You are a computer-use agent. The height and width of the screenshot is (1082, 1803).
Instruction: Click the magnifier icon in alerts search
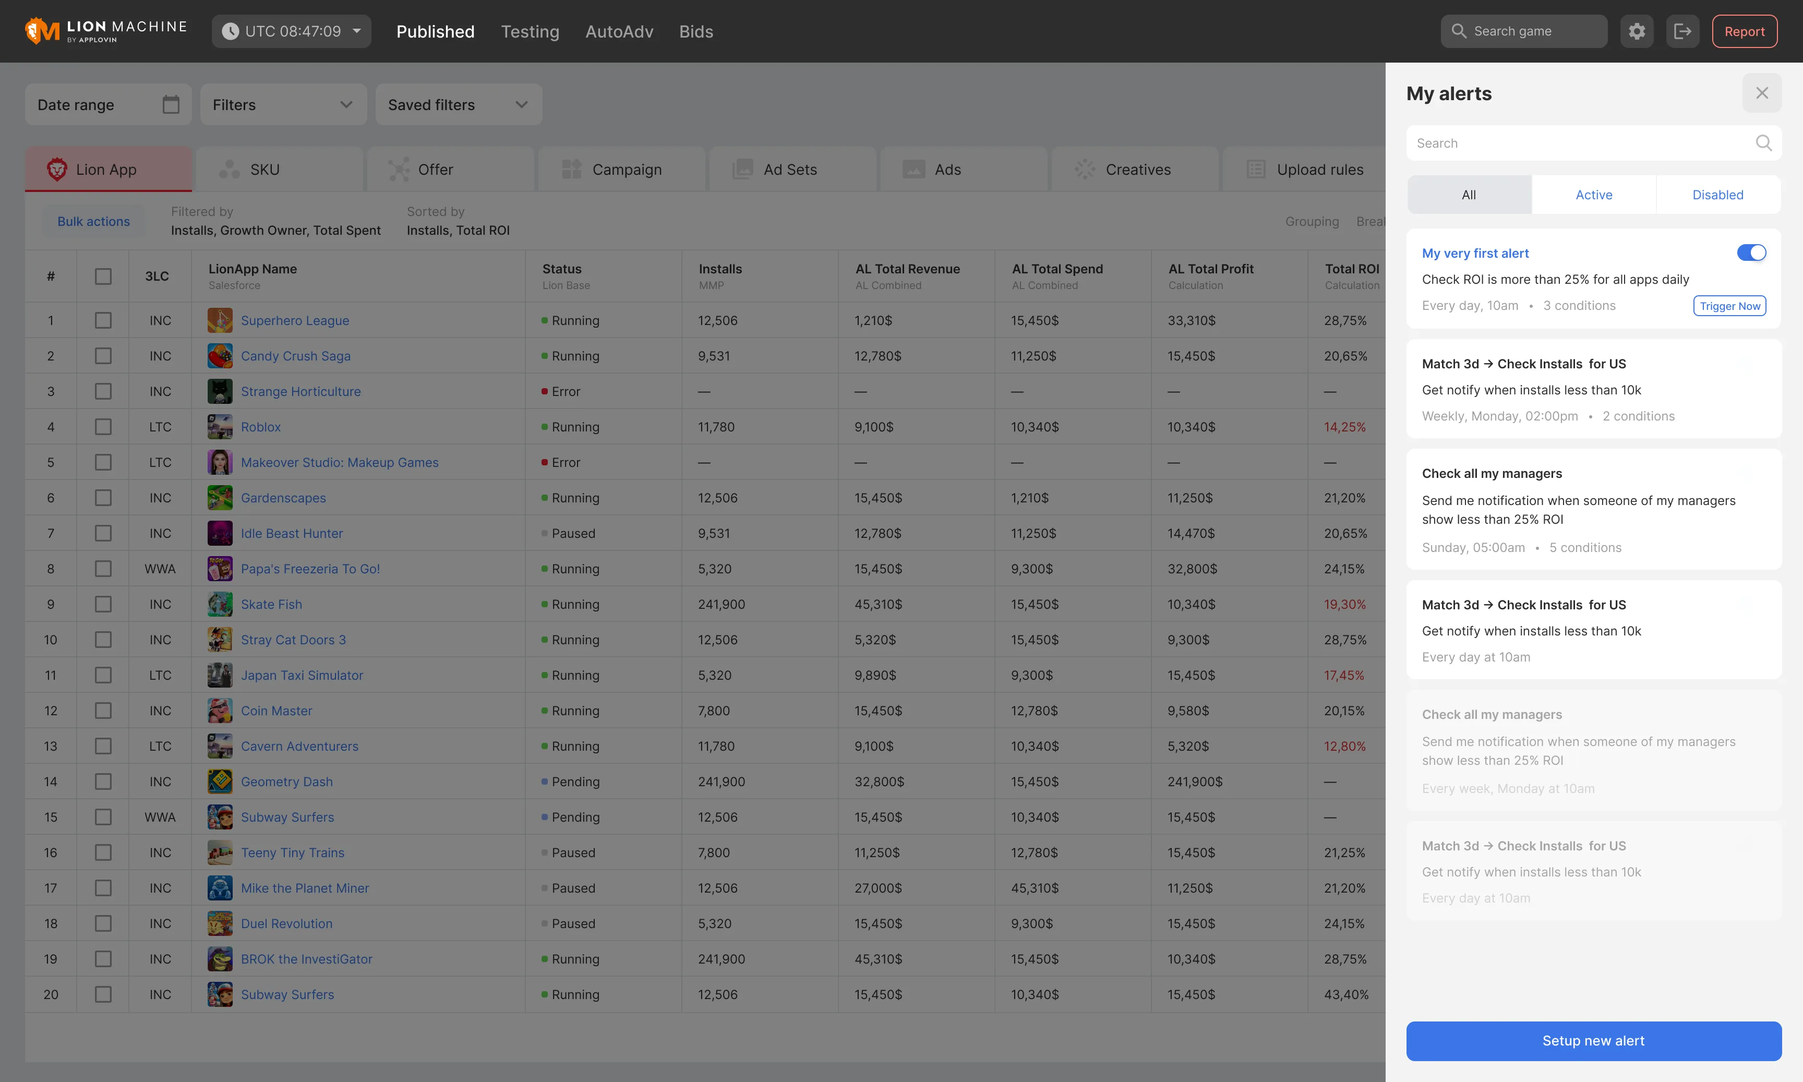pos(1763,143)
